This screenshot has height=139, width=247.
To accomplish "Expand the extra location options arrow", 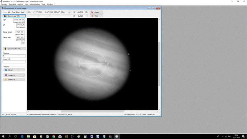I will 23,43.
